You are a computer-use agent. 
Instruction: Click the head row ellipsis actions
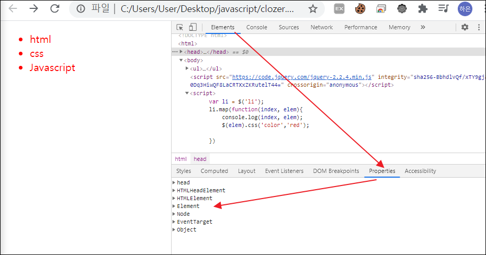(175, 52)
